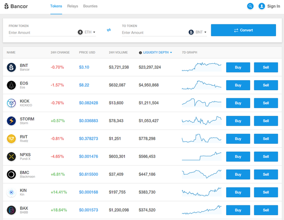Click the EOS token logo
Image resolution: width=284 pixels, height=220 pixels.
11,85
